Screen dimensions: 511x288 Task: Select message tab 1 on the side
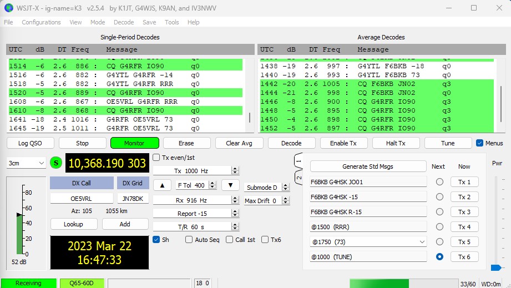[x=298, y=161]
